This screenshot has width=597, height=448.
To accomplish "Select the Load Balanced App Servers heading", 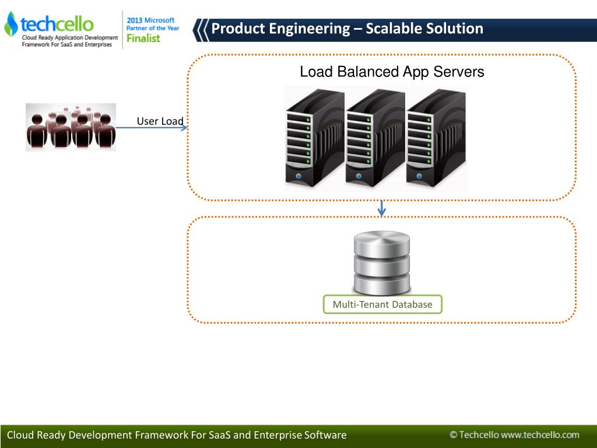I will click(x=392, y=72).
